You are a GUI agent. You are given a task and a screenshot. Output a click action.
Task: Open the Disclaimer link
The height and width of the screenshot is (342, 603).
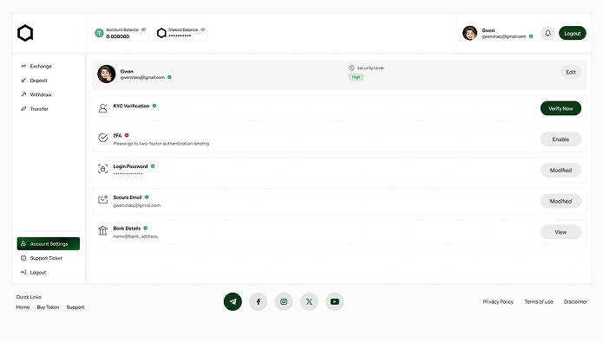tap(575, 301)
